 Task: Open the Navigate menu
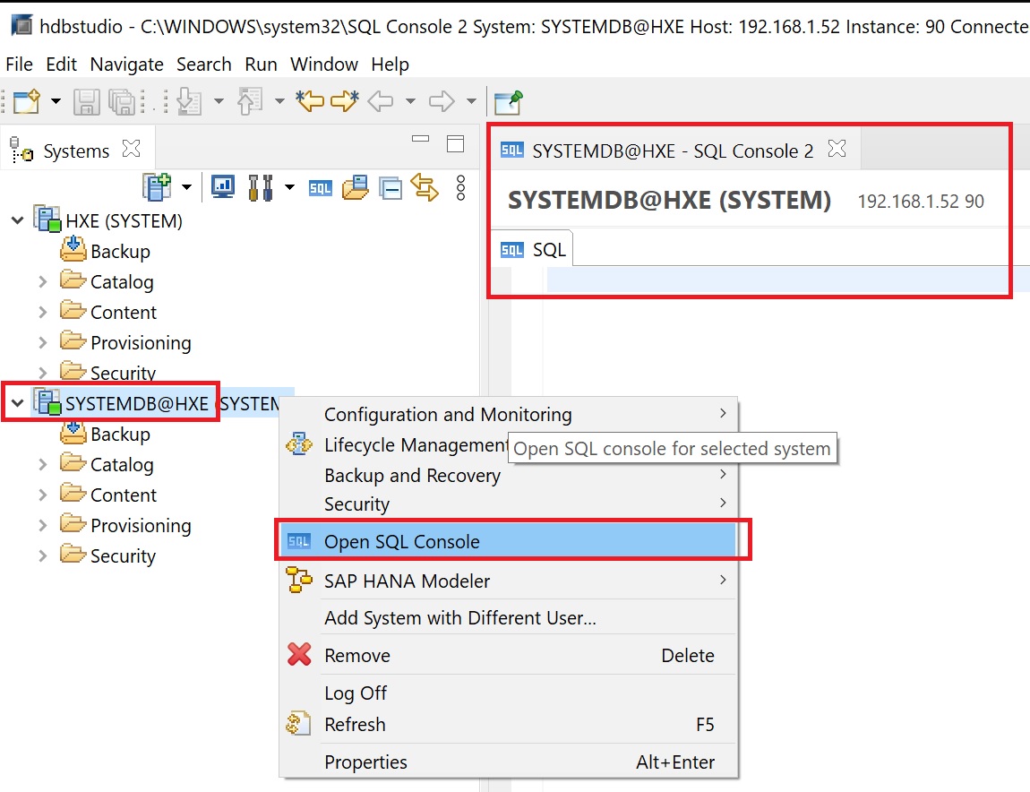[x=127, y=65]
